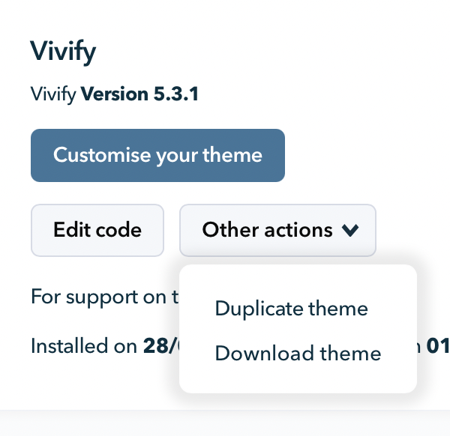Click the non-bold Vivify word before Version
Screen dimensions: 450x436
pos(53,95)
